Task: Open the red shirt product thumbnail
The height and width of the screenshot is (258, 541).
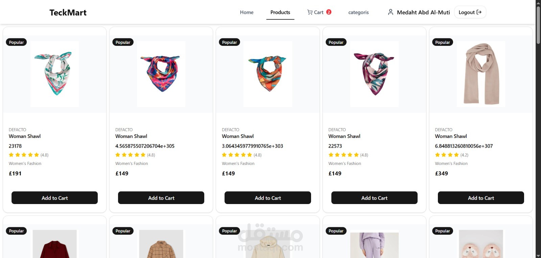Action: 54,245
